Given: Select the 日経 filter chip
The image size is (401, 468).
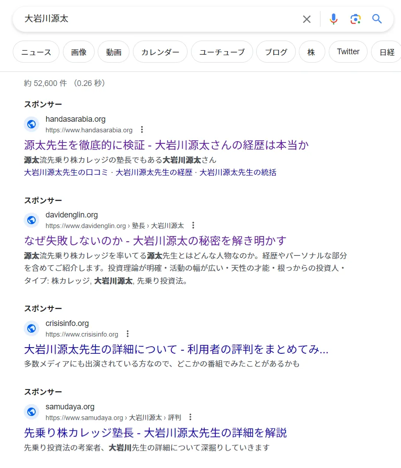Looking at the screenshot, I should 387,52.
